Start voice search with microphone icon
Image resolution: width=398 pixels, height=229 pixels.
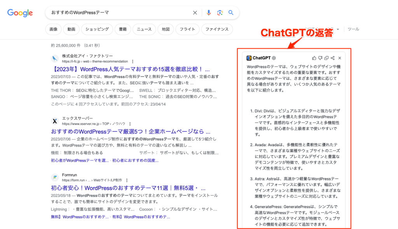(x=208, y=13)
